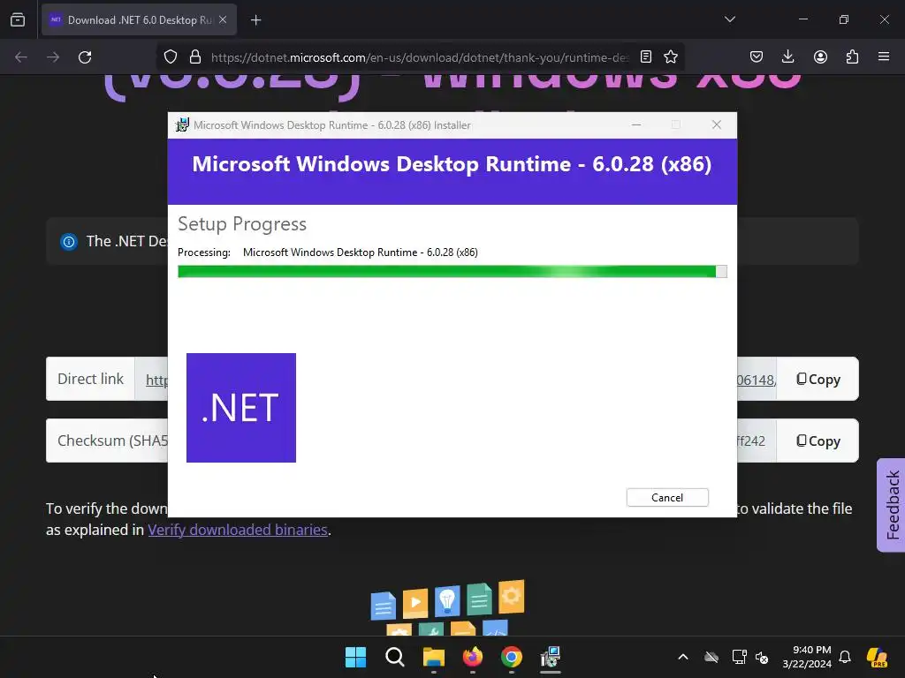Image resolution: width=905 pixels, height=678 pixels.
Task: Show hidden system tray icons
Action: point(683,657)
